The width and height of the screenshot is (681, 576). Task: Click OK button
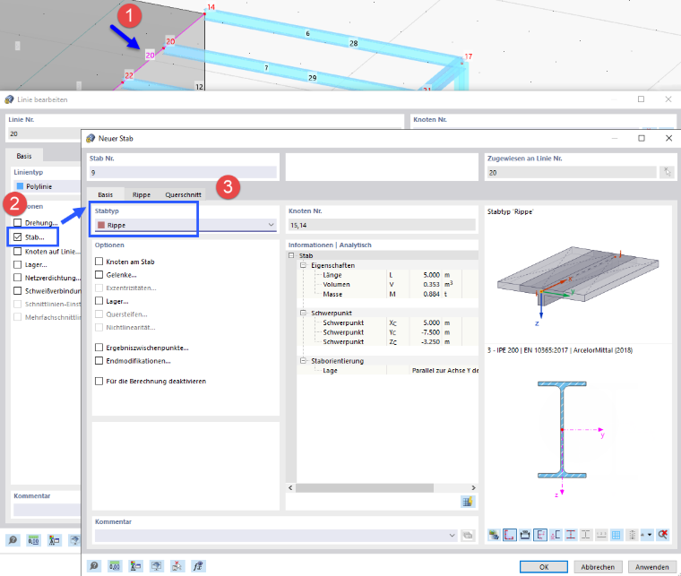point(544,567)
